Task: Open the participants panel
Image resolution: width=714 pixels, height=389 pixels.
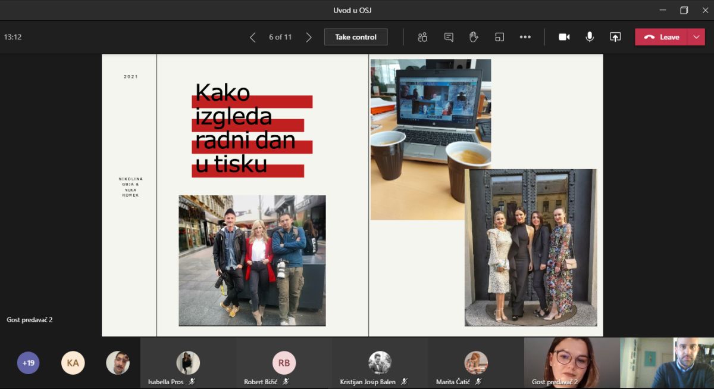Action: click(x=422, y=37)
